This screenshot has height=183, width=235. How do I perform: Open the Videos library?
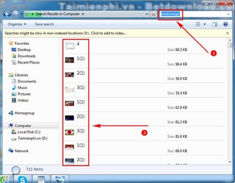coord(23,100)
